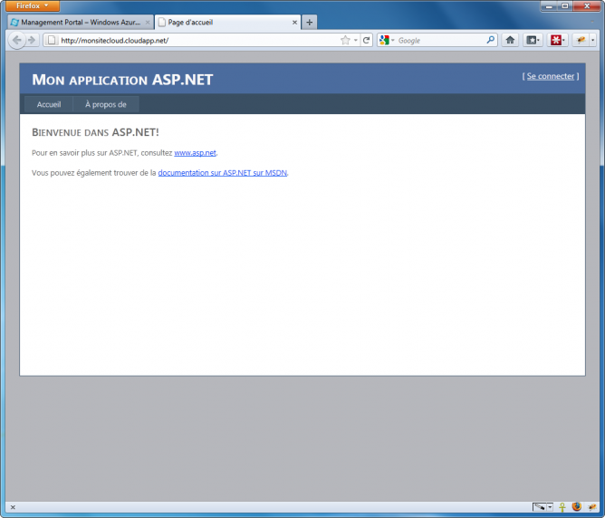Screen dimensions: 605x518
Task: Open the bookmarks toolbar button
Action: pos(533,40)
